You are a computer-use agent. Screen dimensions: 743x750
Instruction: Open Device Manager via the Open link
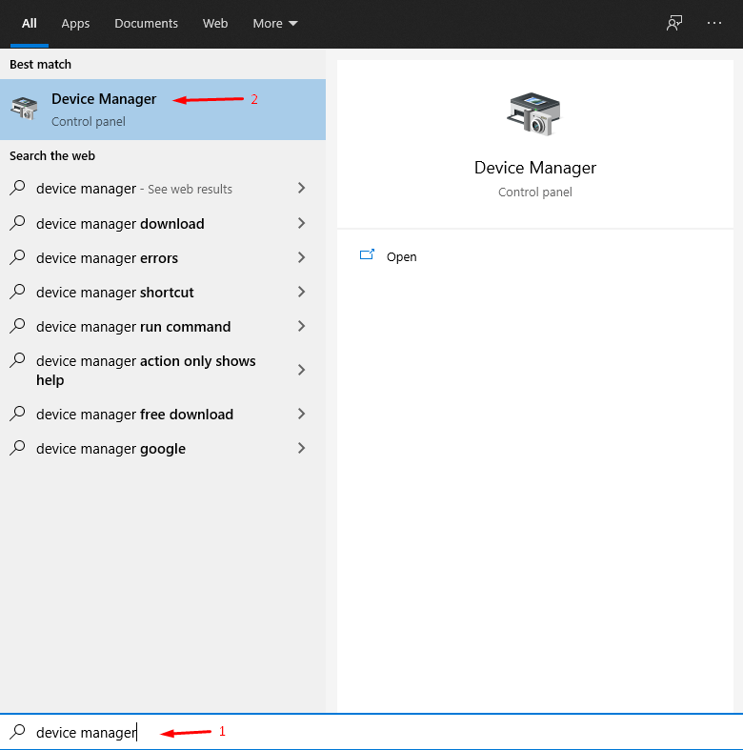[x=401, y=256]
